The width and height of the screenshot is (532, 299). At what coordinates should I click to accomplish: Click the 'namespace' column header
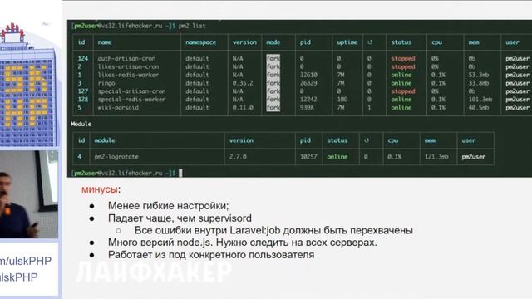click(200, 42)
